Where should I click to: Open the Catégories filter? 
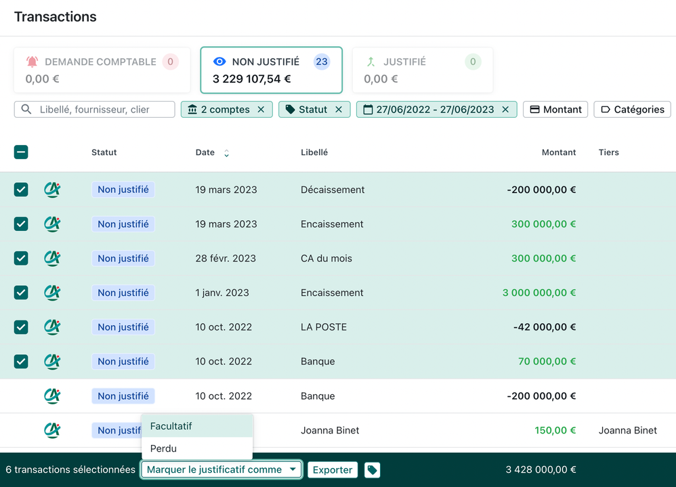tap(632, 110)
